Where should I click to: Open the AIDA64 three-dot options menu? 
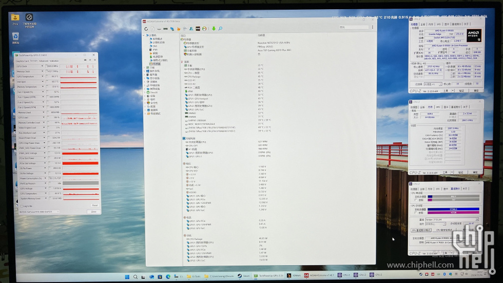coord(373,27)
